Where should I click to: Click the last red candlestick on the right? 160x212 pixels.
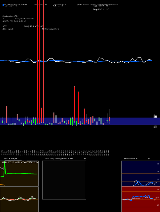click(x=109, y=119)
